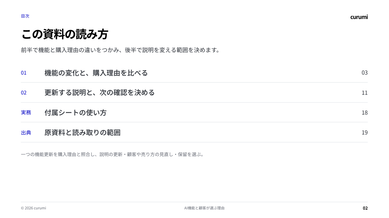Screen dimensions: 389x218
Task: Open entry 機能の変化と、購入理由を比べる
Action: [x=96, y=73]
